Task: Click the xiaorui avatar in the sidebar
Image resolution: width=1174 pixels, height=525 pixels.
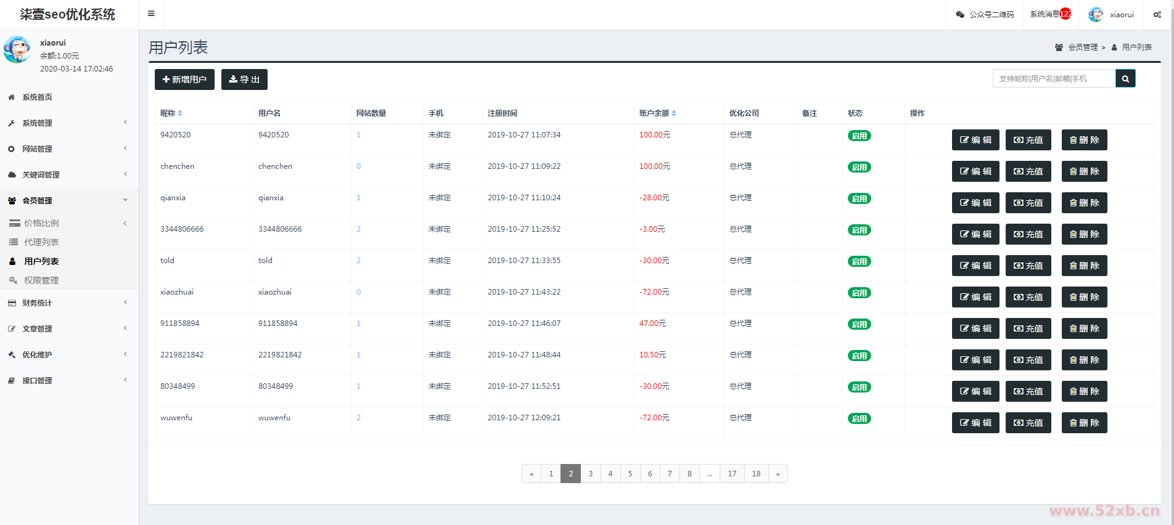Action: (17, 50)
